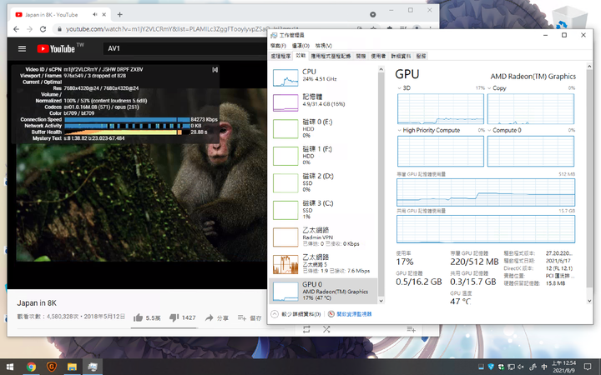Click the save playlist icon below Task Manager

pyautogui.click(x=411, y=329)
